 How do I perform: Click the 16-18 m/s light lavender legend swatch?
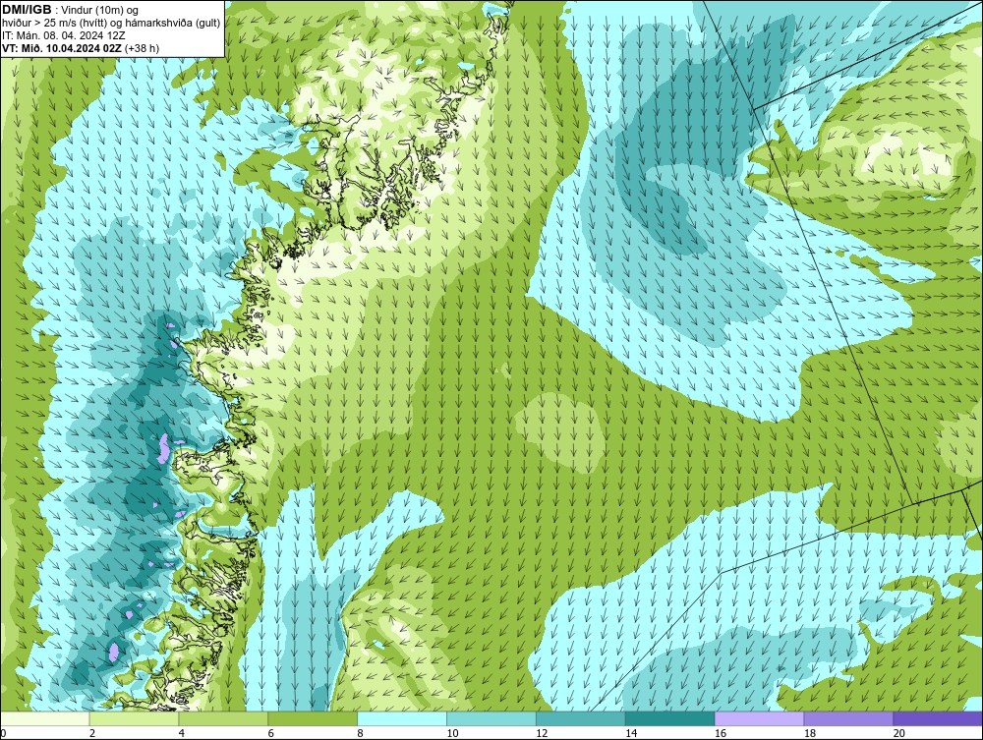click(759, 718)
